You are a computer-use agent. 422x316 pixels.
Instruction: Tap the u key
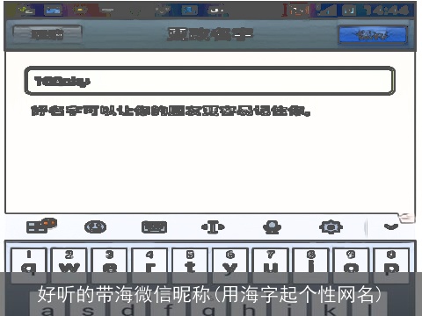[271, 266]
